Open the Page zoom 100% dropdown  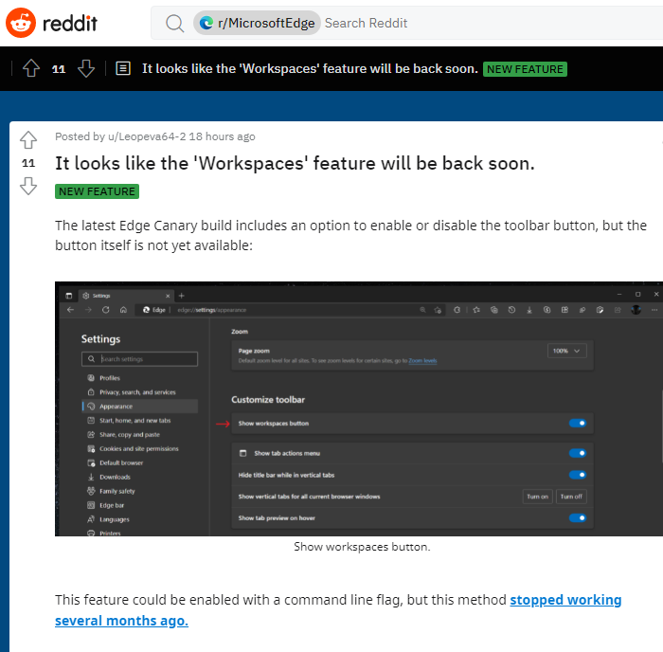click(567, 351)
